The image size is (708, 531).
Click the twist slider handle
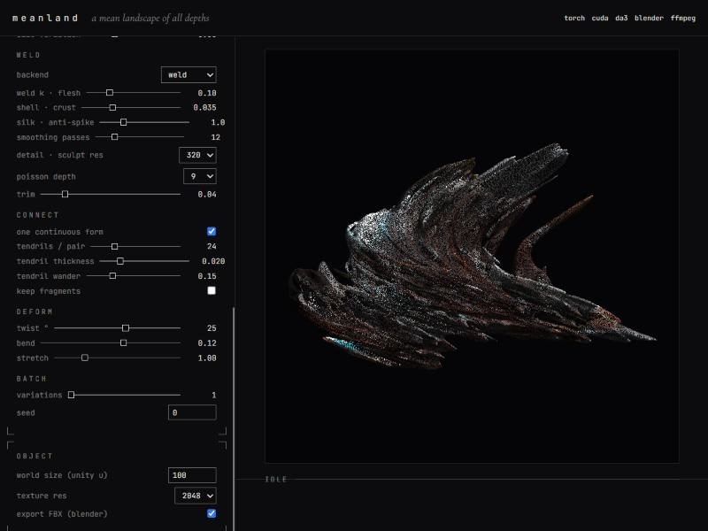pyautogui.click(x=126, y=327)
